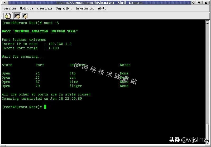Click the last '[root@Aurora Nast]#' prompt
This screenshot has height=147, width=211.
22,107
